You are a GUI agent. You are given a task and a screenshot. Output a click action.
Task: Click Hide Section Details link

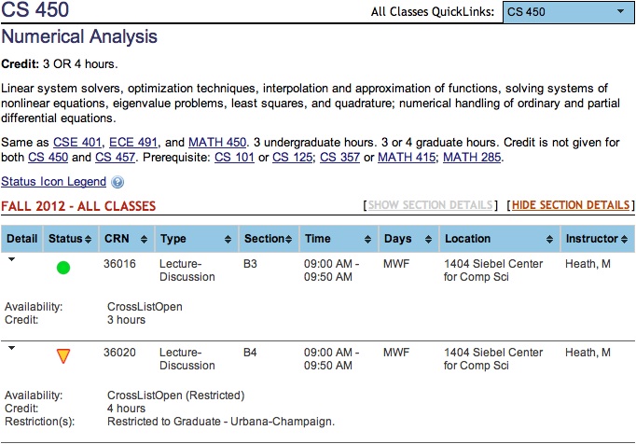tap(571, 205)
